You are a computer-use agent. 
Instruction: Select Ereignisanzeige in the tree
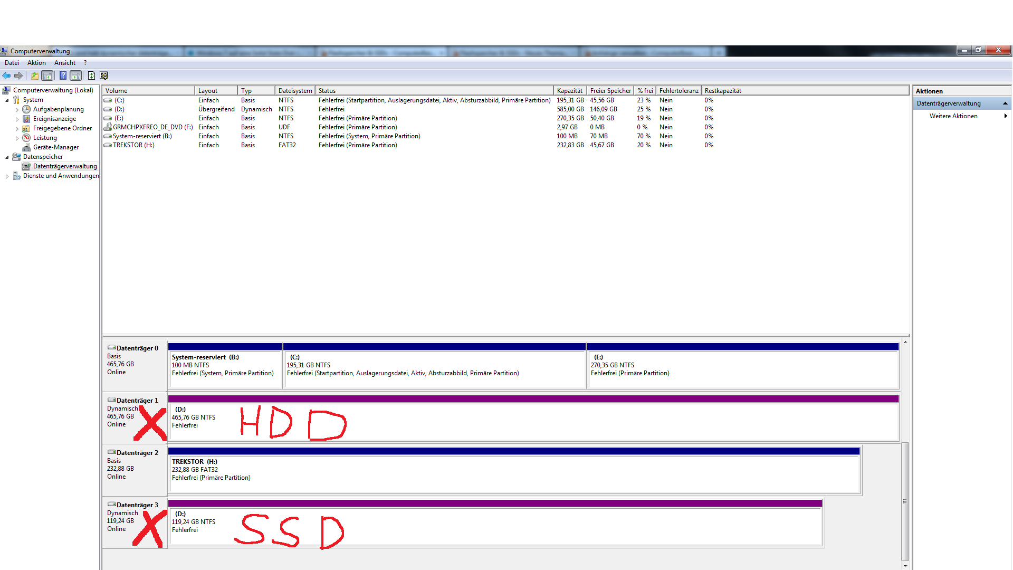click(54, 119)
